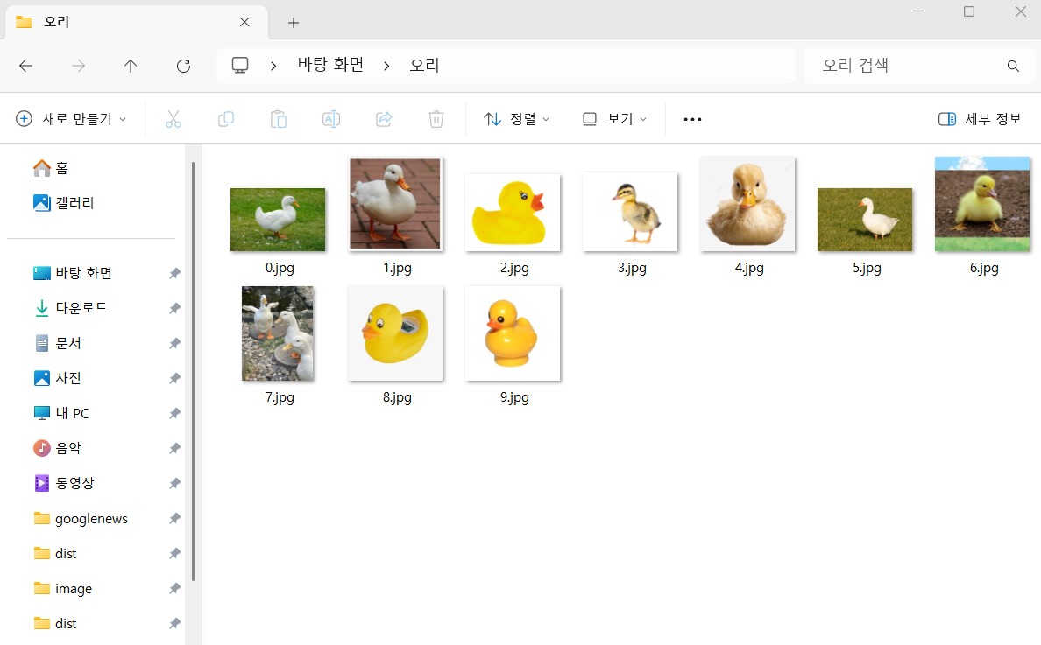Image resolution: width=1041 pixels, height=645 pixels.
Task: Open the 새로 만들기 dropdown
Action: pyautogui.click(x=72, y=119)
